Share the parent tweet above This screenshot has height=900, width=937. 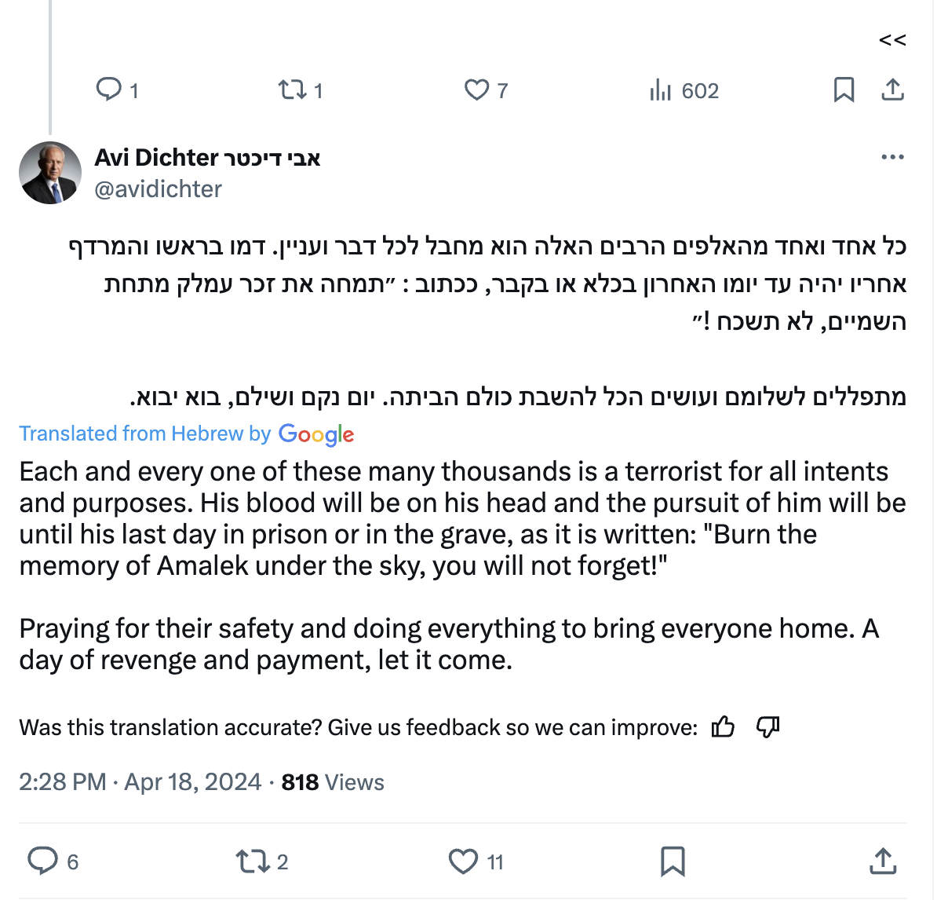point(892,90)
